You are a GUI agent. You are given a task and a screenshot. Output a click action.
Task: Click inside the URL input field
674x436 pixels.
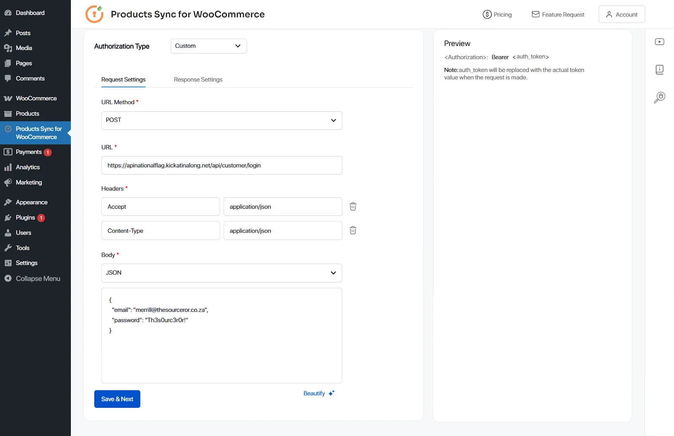coord(222,165)
